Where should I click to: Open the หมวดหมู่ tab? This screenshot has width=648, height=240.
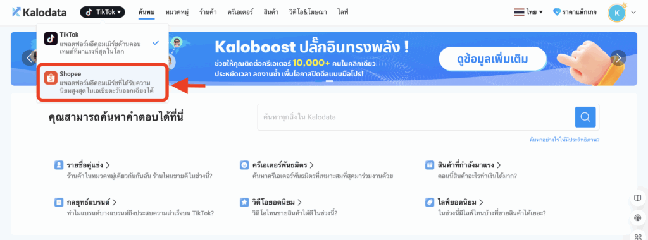tap(177, 12)
